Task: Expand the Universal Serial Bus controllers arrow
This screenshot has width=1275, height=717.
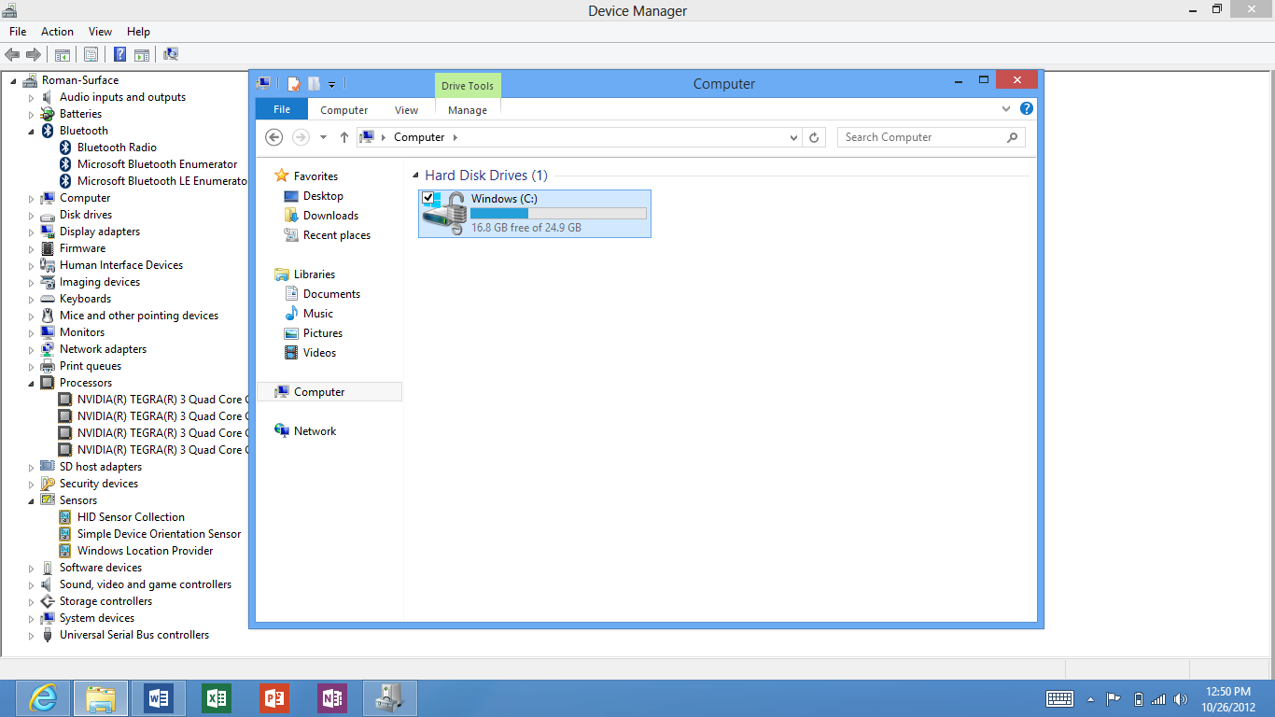Action: [31, 635]
